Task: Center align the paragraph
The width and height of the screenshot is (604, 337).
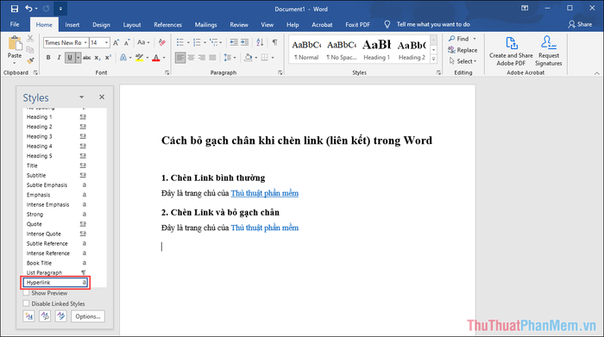Action: tap(191, 58)
